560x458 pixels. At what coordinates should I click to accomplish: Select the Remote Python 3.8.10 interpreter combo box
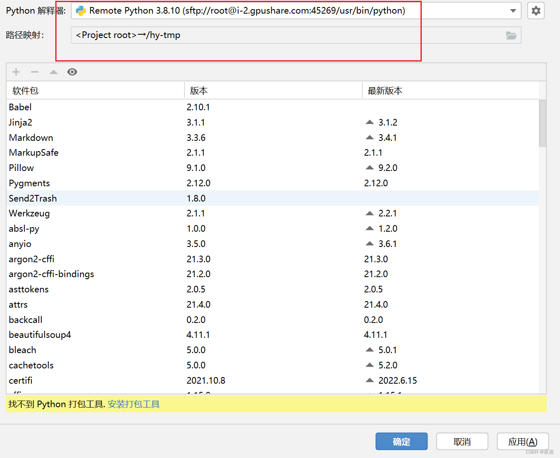(296, 11)
